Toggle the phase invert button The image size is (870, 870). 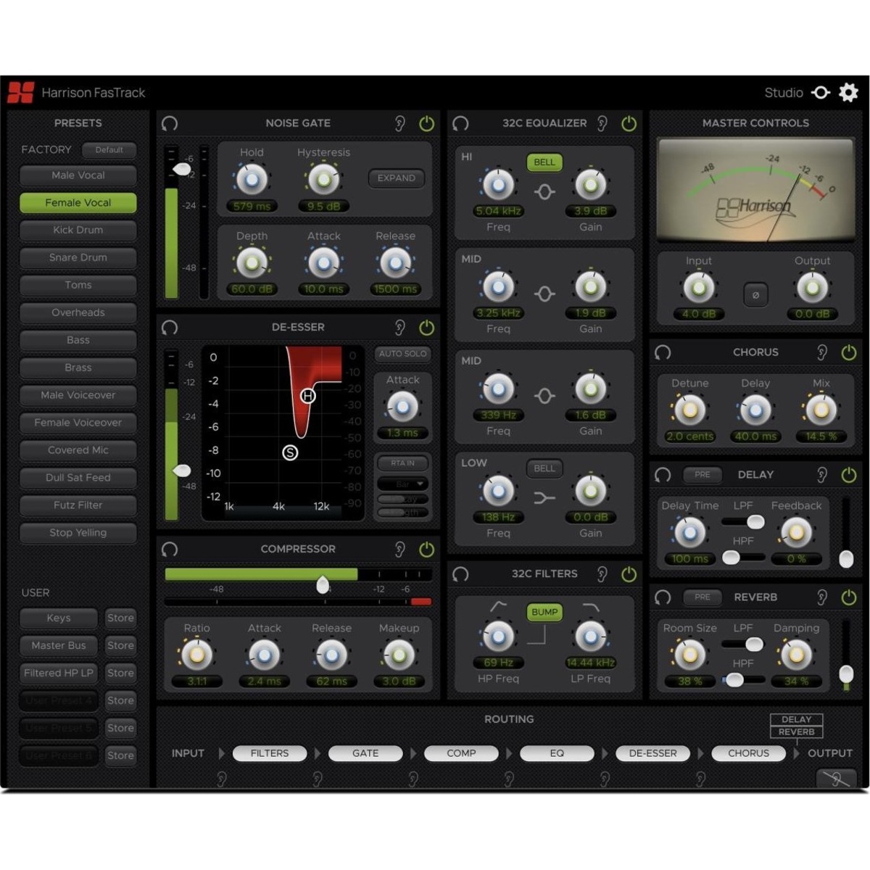pos(755,295)
